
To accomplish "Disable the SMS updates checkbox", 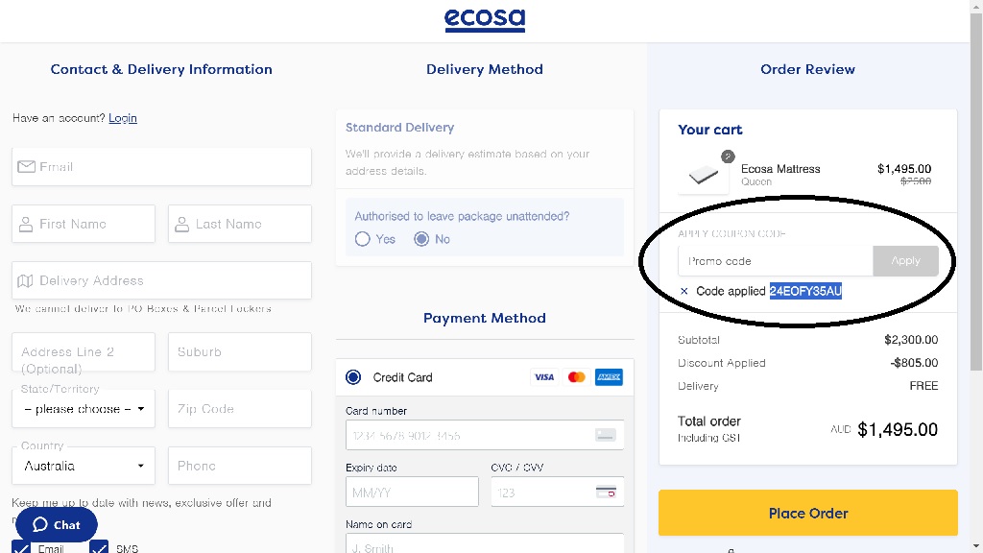I will pyautogui.click(x=99, y=547).
